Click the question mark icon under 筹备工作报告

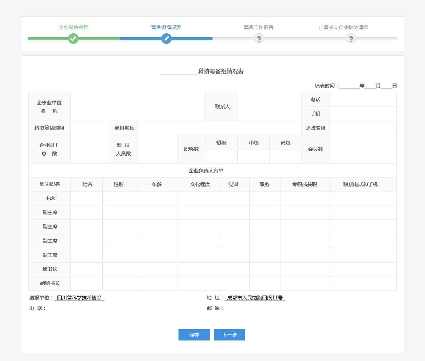259,39
